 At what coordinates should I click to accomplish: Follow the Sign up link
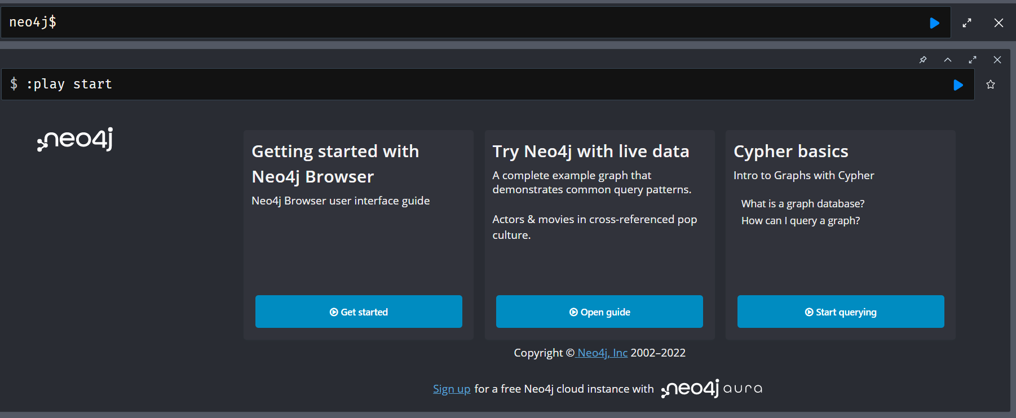click(452, 389)
